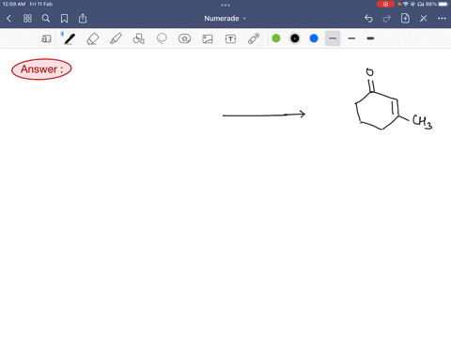
Task: Tap the status bar clock
Action: [14, 4]
